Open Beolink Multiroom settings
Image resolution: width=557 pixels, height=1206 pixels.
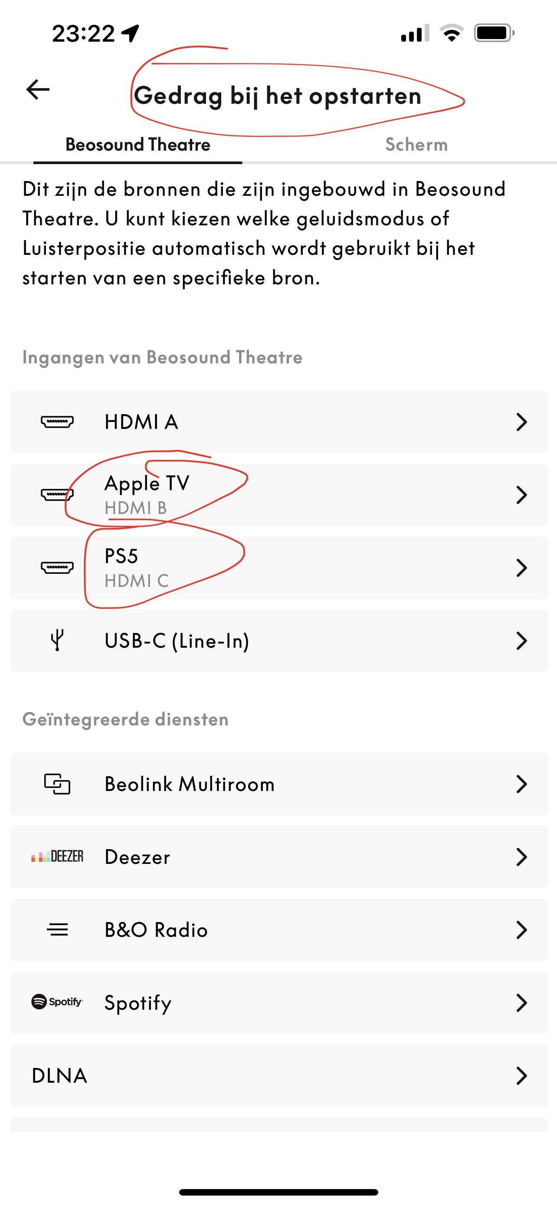(279, 784)
